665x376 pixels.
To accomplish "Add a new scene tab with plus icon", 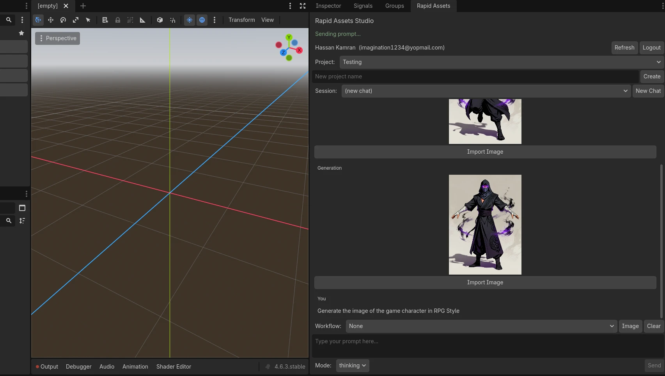I will [x=83, y=6].
